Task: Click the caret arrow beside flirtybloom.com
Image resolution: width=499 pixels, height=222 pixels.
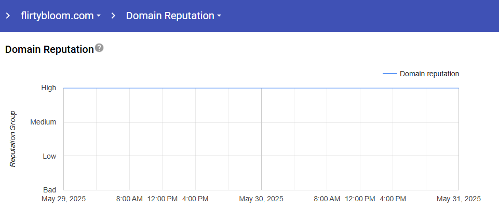Action: coord(99,16)
